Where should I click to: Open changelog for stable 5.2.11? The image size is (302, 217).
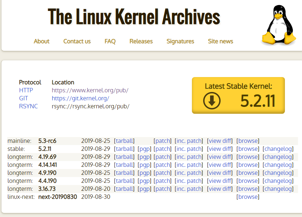pos(278,149)
